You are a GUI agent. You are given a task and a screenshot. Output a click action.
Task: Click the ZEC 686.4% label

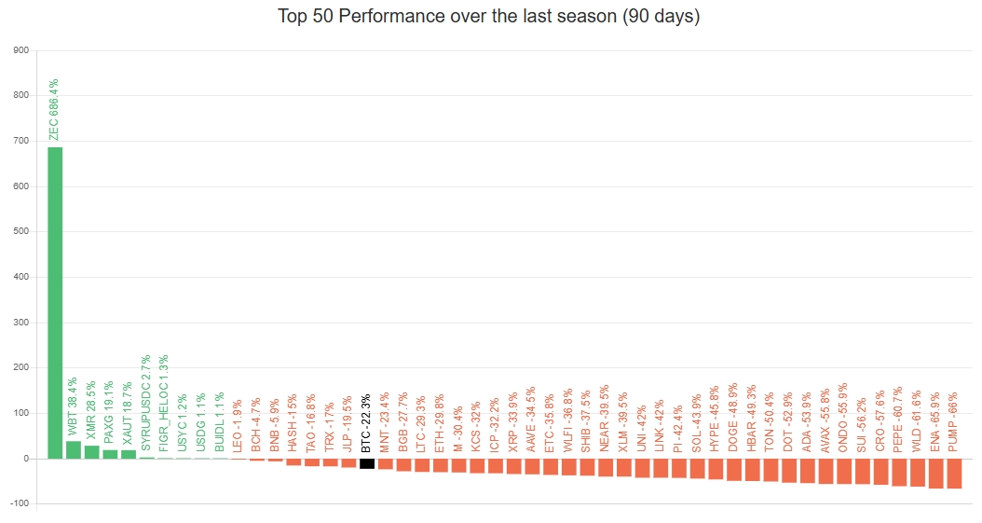tap(54, 109)
